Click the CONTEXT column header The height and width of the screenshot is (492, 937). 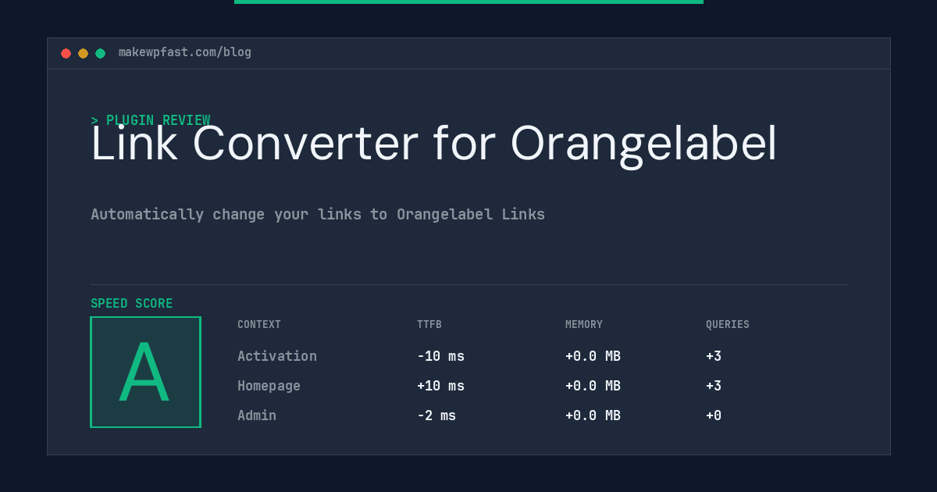click(259, 325)
